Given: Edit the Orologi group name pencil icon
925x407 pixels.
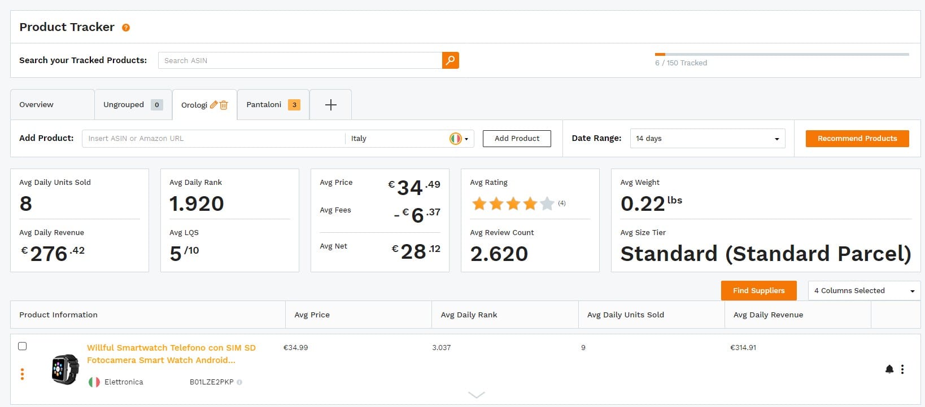Looking at the screenshot, I should (x=213, y=105).
